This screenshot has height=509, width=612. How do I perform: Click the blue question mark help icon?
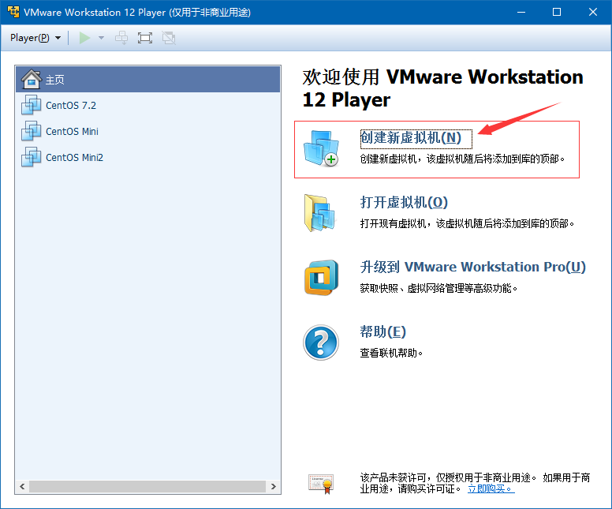(x=321, y=342)
